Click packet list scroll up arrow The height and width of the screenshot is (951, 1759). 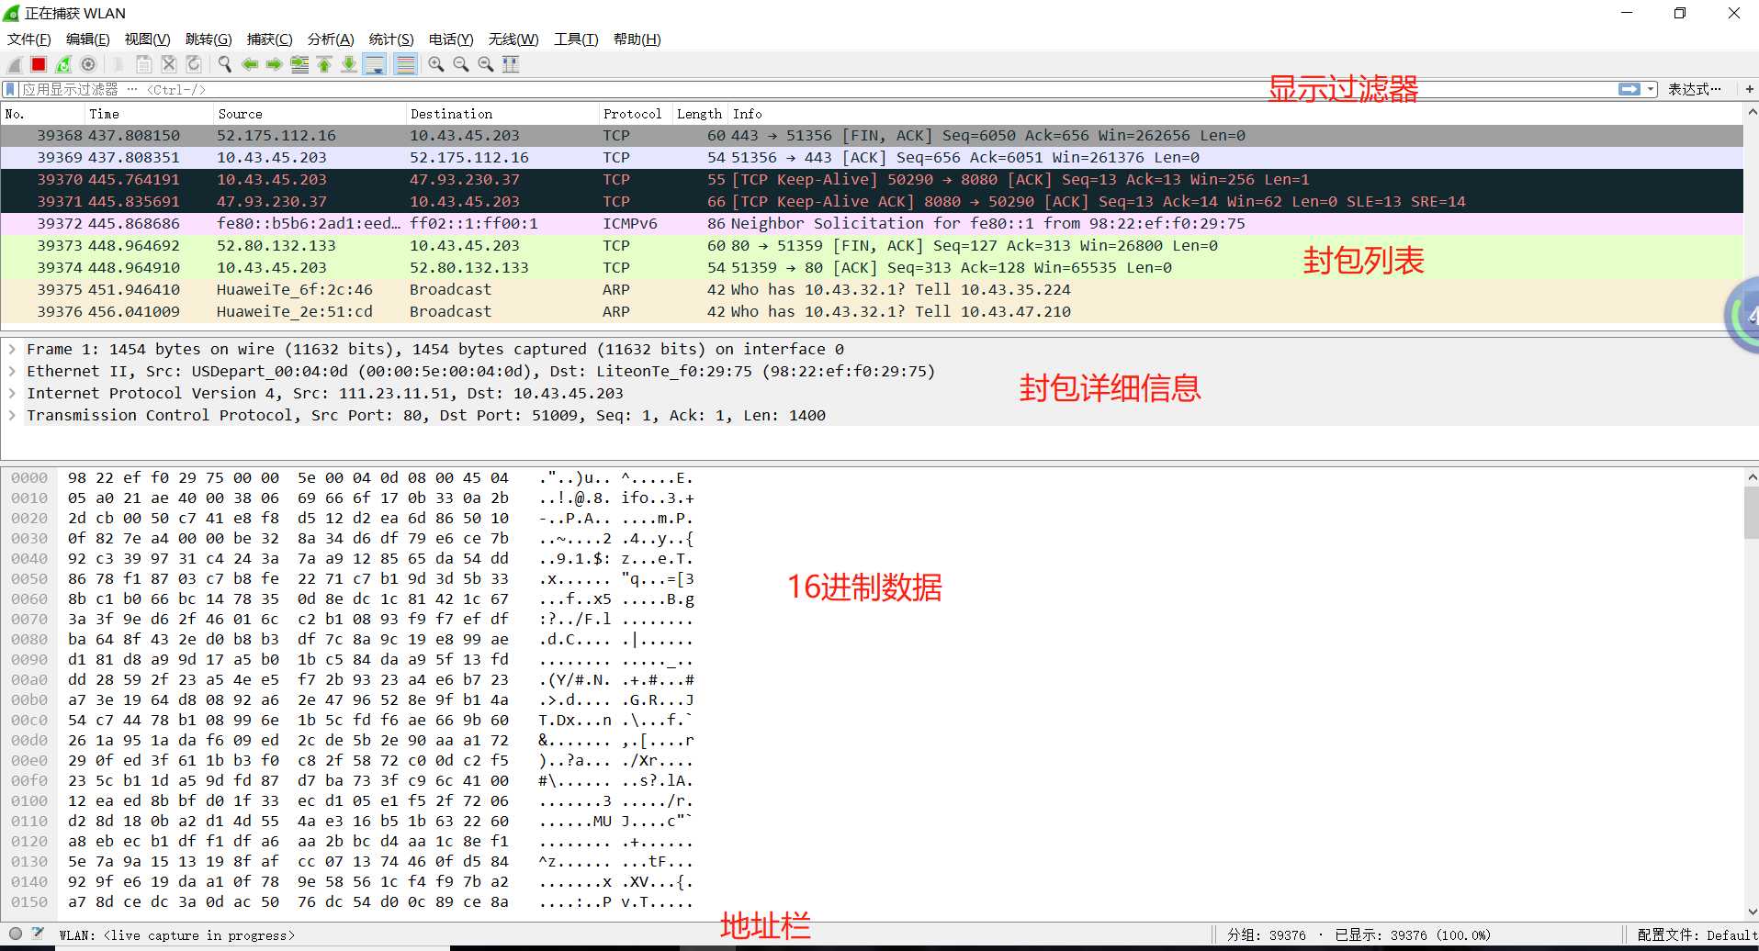(x=1751, y=112)
